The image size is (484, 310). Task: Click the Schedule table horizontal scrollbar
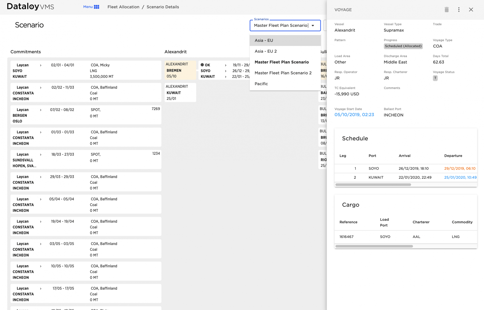tap(373, 185)
